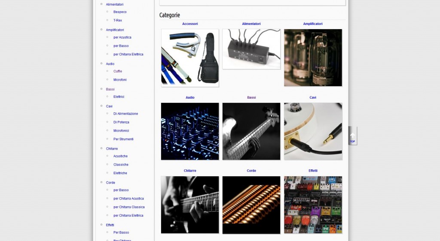Select Di Alimentazione under Cavi
440x241 pixels.
click(x=125, y=114)
